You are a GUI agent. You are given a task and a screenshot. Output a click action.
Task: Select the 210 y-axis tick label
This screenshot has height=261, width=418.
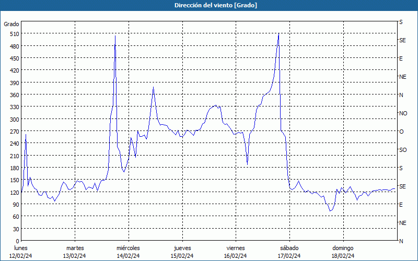[x=15, y=156]
